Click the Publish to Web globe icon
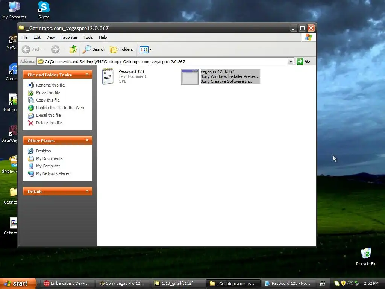The width and height of the screenshot is (385, 289). [x=31, y=108]
